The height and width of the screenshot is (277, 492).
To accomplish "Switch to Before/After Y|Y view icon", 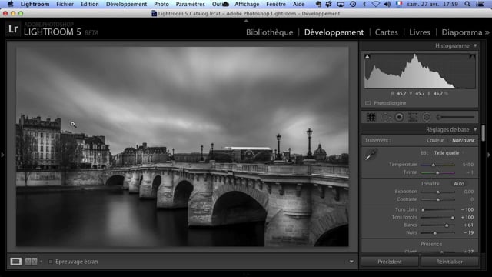I will pos(31,262).
